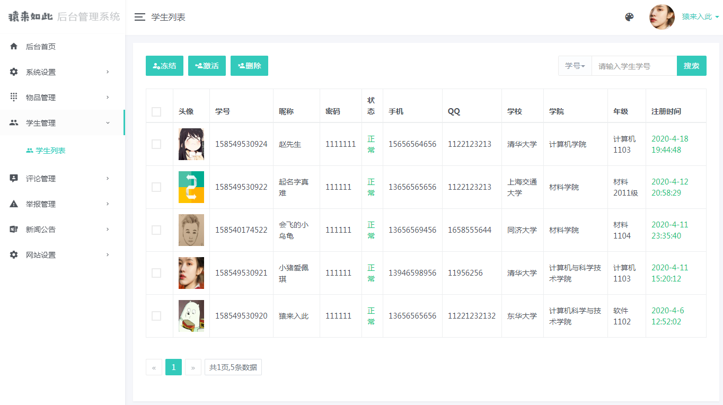Image resolution: width=723 pixels, height=405 pixels.
Task: Click the small group icon beside 学生列表
Action: [x=30, y=151]
